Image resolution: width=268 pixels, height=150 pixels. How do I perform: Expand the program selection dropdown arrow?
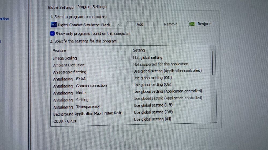(120, 25)
